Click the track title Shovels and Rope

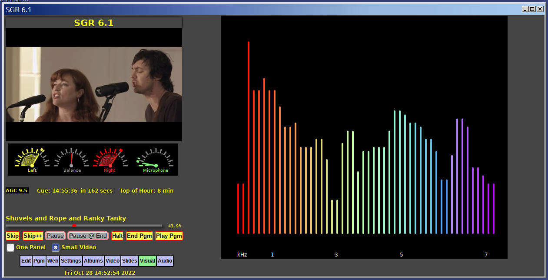tap(66, 218)
